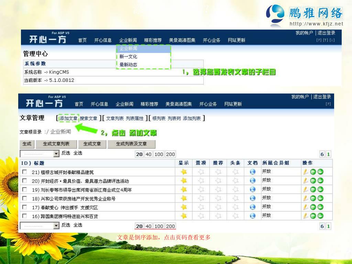Open 开心业务 in the lower navigation bar

click(208, 104)
